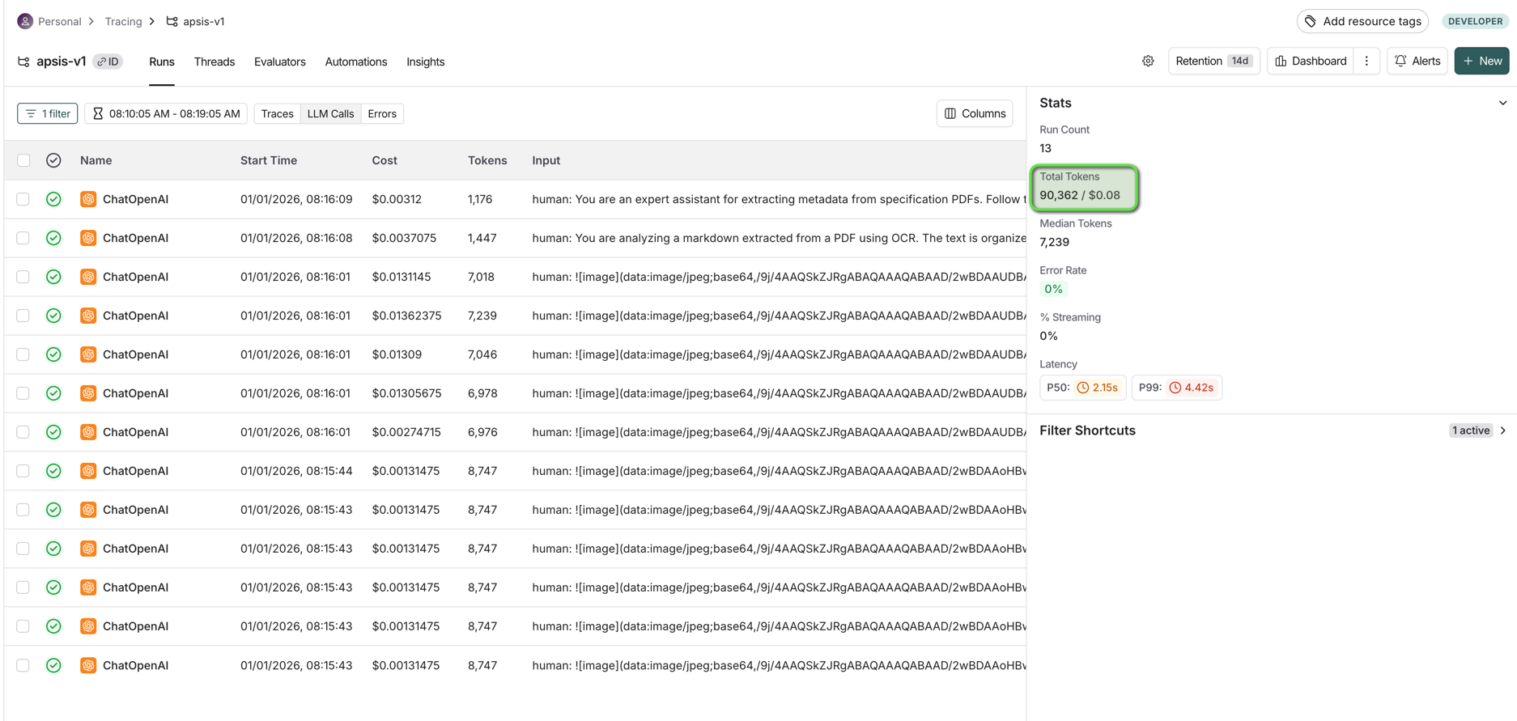
Task: Click success checkmark in the $0.0037075 row
Action: tap(53, 238)
